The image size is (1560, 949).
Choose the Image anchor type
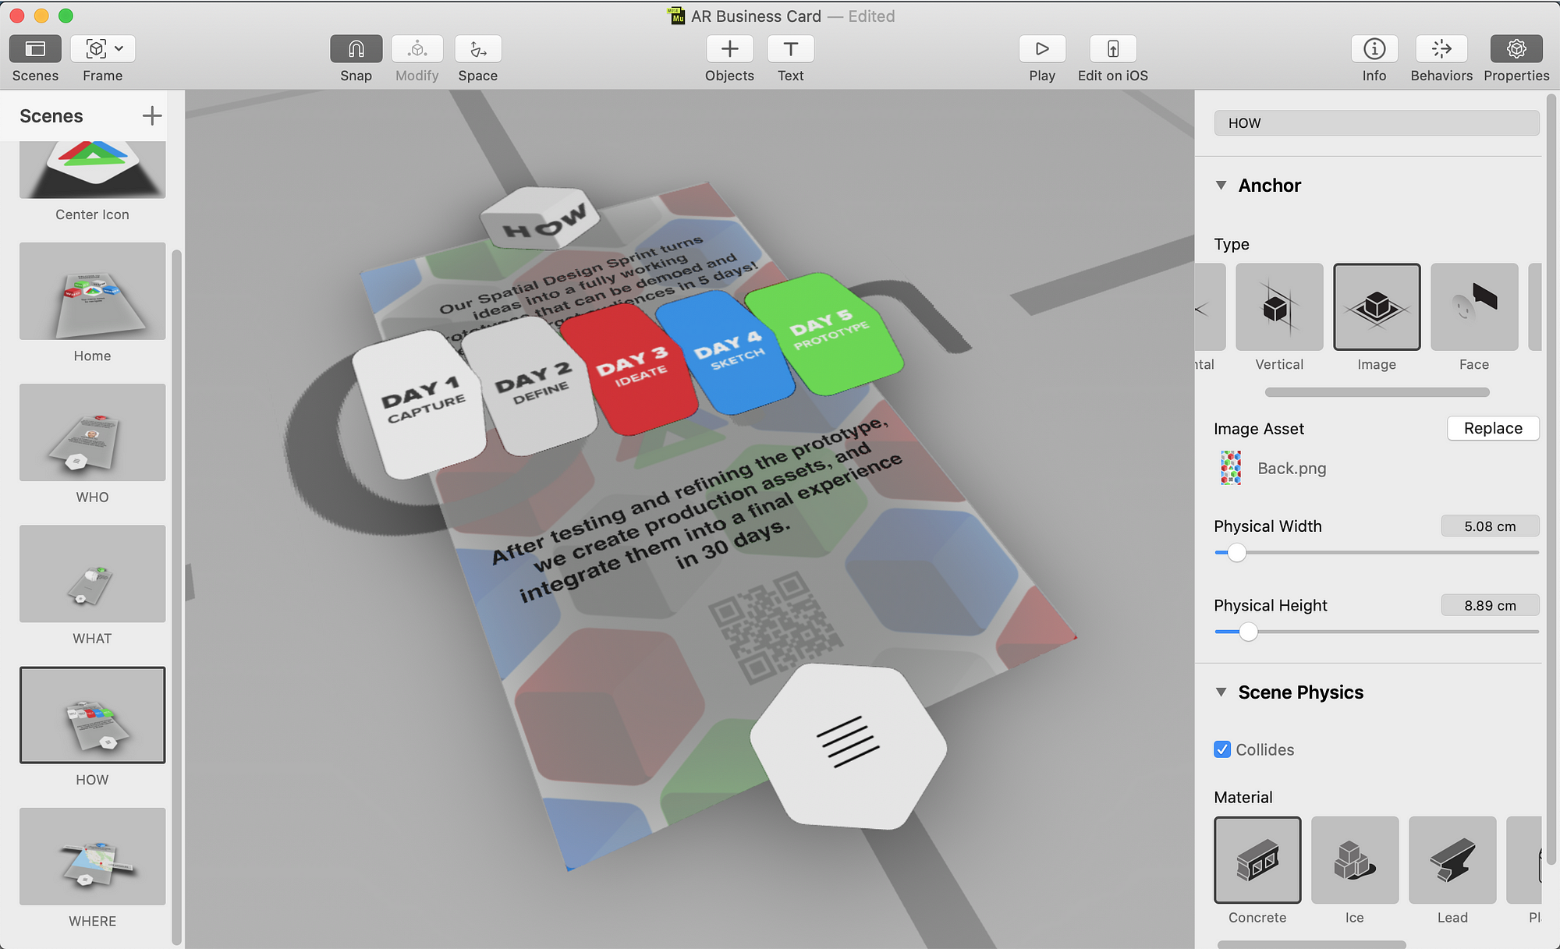(x=1377, y=306)
